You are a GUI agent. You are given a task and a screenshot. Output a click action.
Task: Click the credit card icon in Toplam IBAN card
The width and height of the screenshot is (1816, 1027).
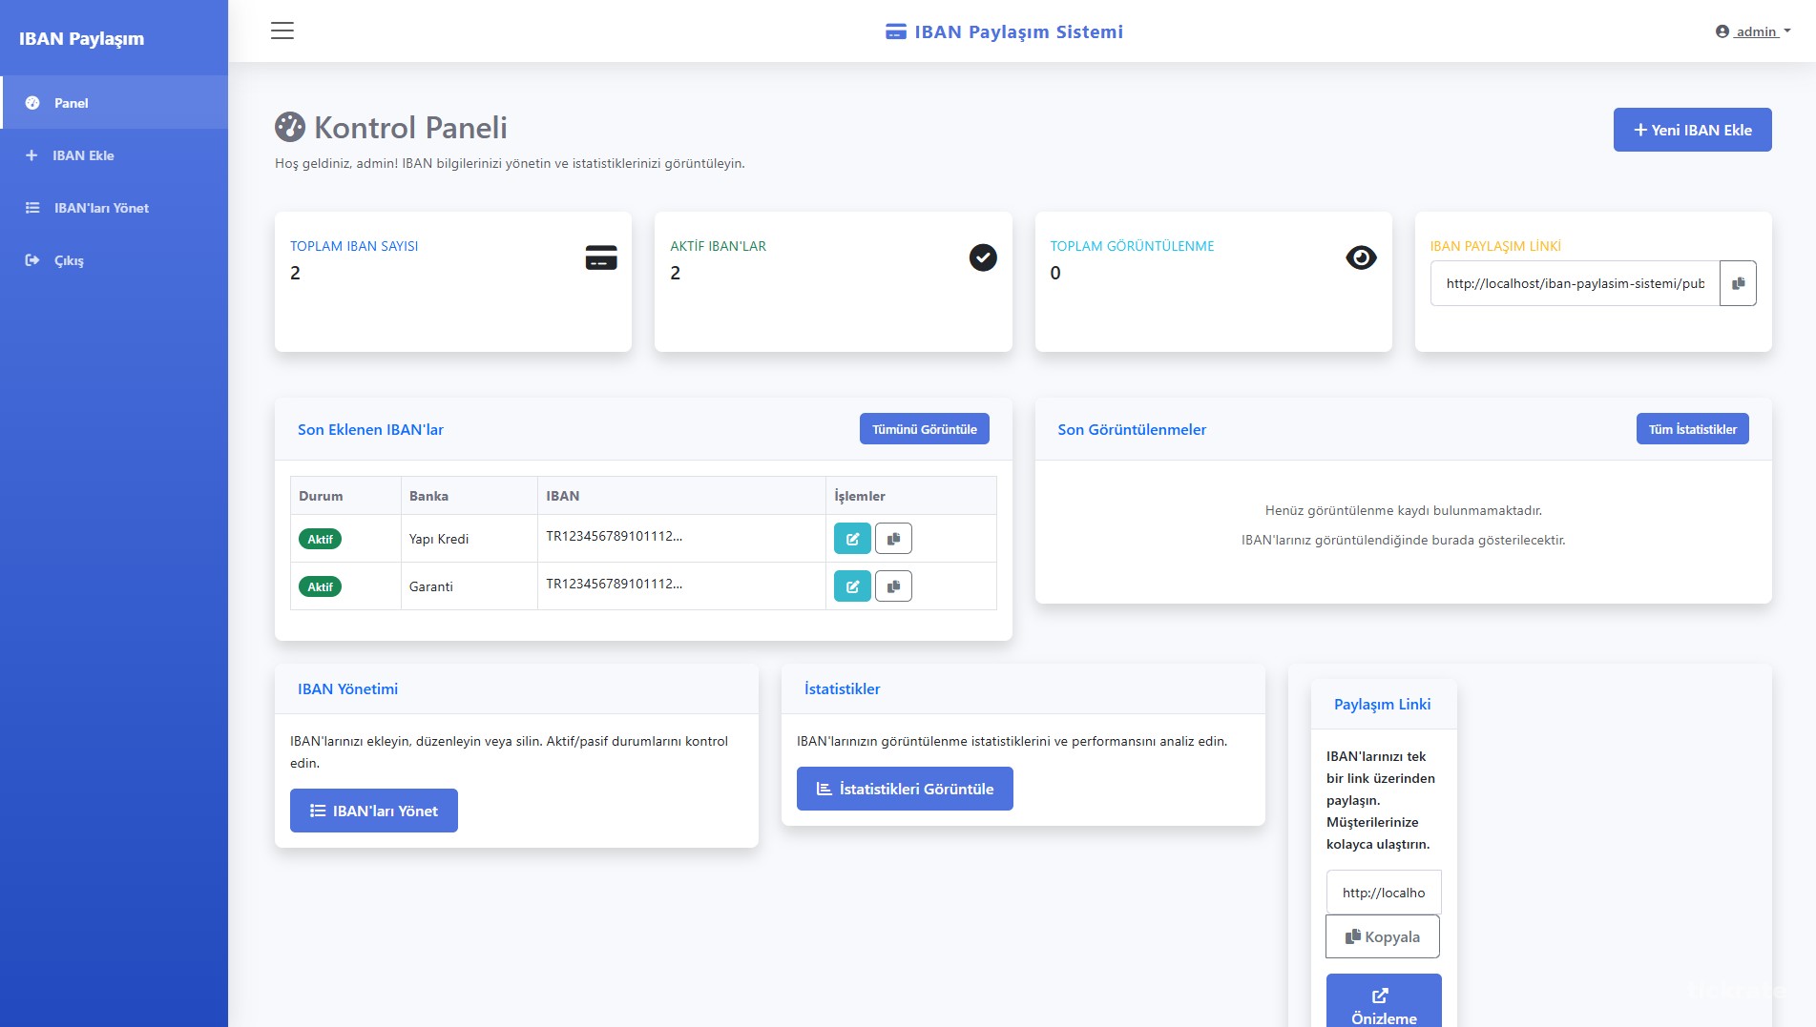(601, 257)
